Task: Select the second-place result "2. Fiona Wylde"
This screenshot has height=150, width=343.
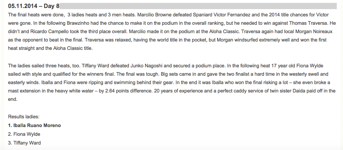Action: pyautogui.click(x=24, y=134)
